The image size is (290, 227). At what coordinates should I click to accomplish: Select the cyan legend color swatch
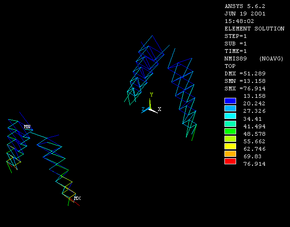pos(230,116)
